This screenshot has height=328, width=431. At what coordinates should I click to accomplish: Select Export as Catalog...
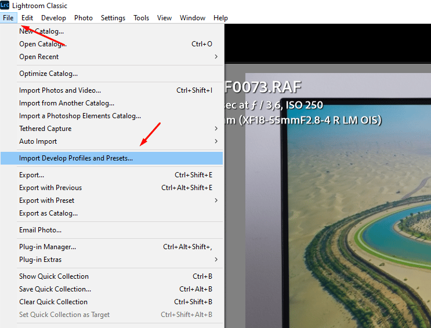(x=111, y=213)
